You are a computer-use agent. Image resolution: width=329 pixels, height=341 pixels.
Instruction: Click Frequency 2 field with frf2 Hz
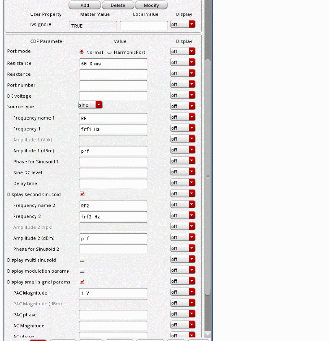113,216
